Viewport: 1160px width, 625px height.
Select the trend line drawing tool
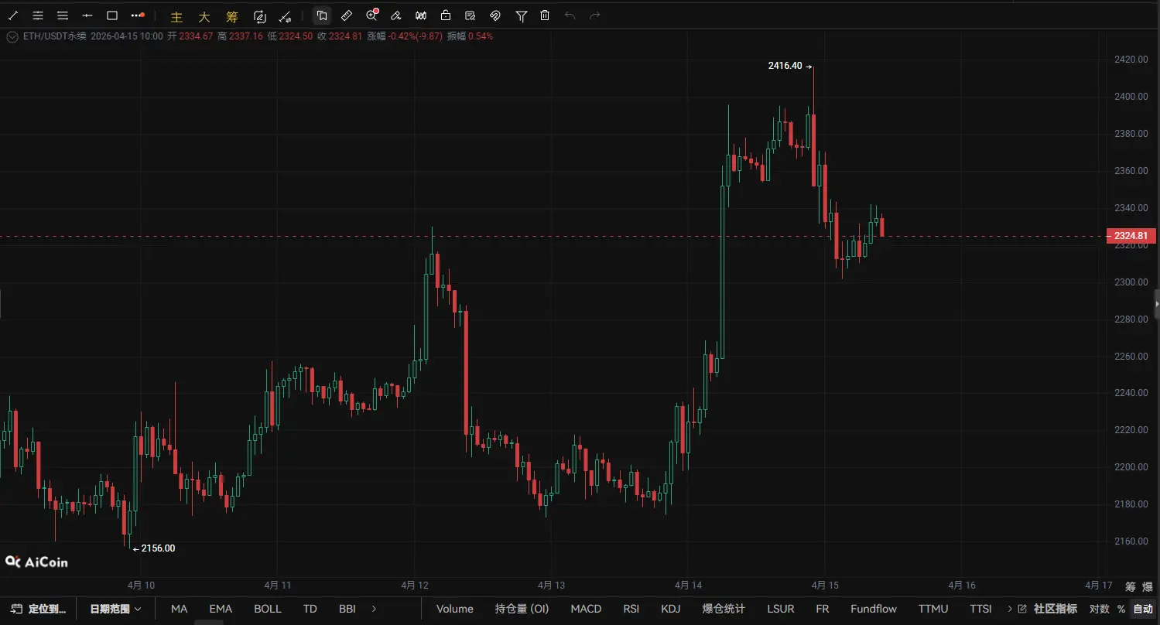pyautogui.click(x=13, y=15)
